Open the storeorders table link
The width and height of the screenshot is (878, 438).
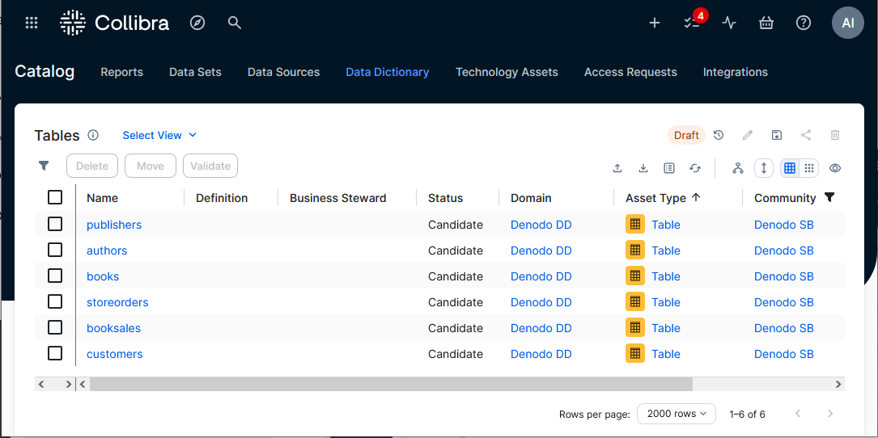[117, 302]
